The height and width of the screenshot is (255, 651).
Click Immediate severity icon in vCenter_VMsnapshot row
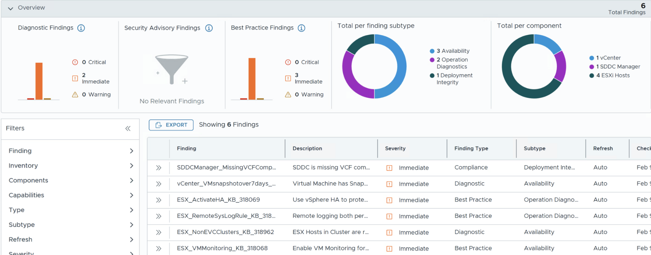tap(389, 184)
